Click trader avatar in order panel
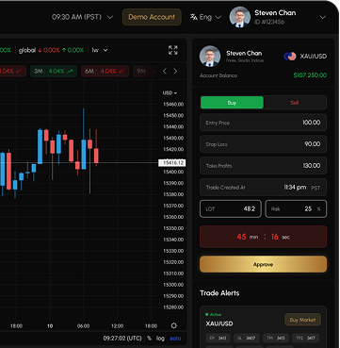This screenshot has width=340, height=348. pyautogui.click(x=210, y=56)
